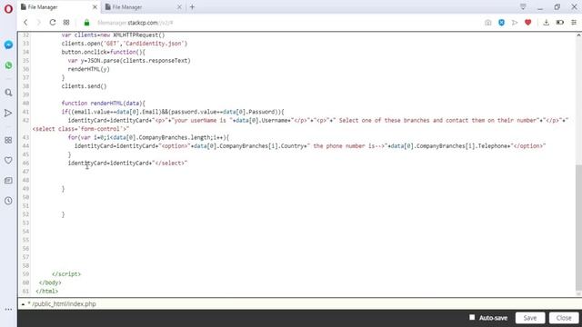Screen dimensions: 582x327
Task: Click the 'function renderHTML(data){' line
Action: [104, 103]
